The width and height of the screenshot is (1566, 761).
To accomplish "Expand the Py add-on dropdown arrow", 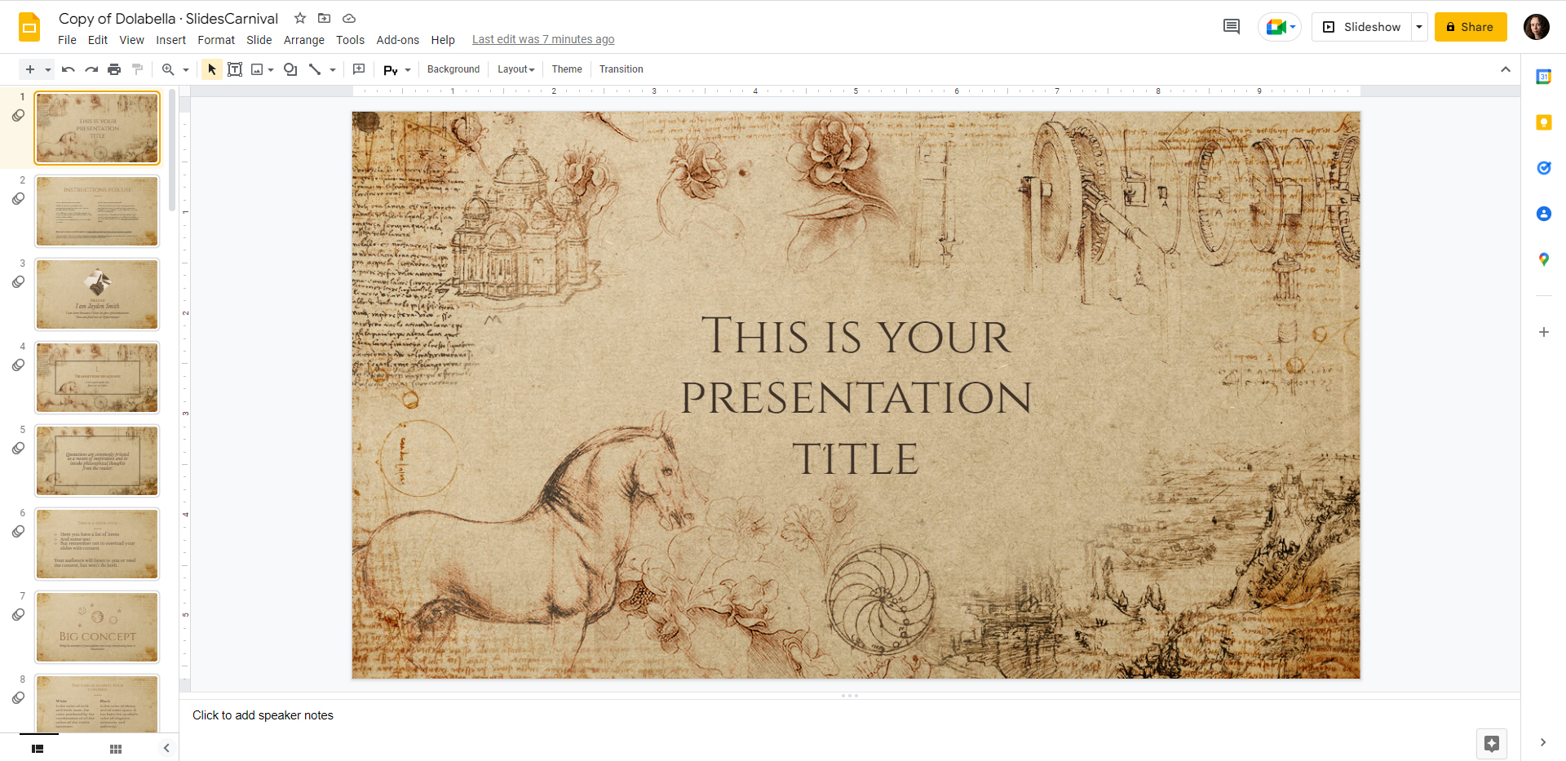I will tap(408, 70).
